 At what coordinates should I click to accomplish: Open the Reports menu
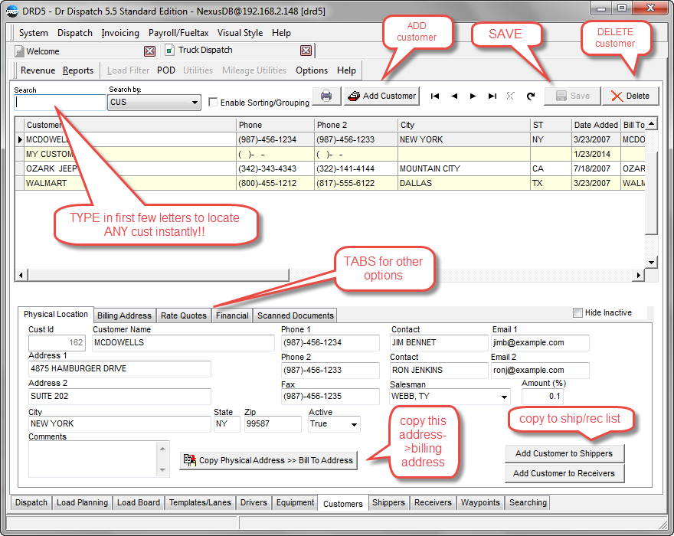pyautogui.click(x=78, y=70)
